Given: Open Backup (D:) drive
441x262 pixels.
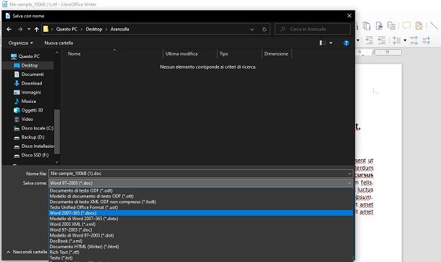Looking at the screenshot, I should (29, 137).
